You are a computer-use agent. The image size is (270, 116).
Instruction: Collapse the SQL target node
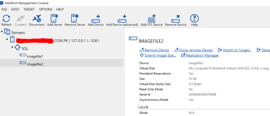[x=12, y=47]
